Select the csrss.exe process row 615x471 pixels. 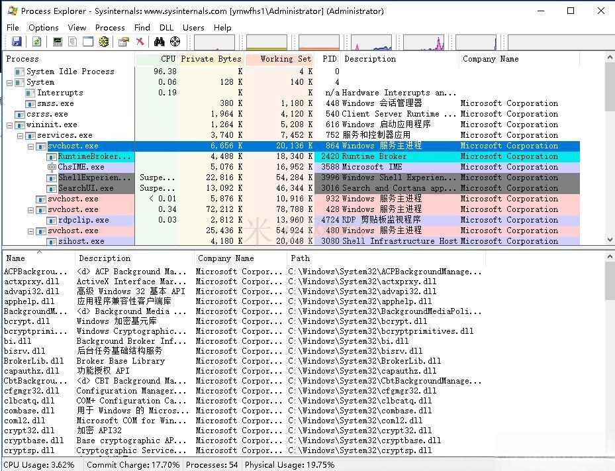[291, 114]
